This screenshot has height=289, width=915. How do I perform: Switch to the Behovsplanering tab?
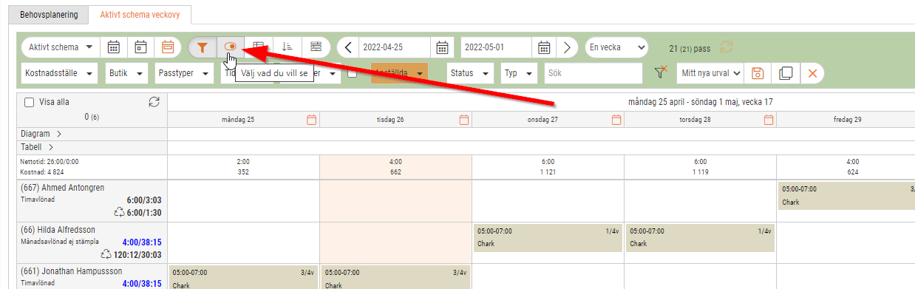[x=48, y=15]
